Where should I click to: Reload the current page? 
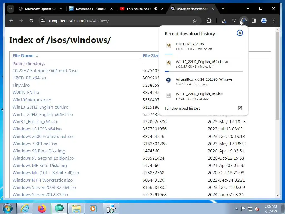pyautogui.click(x=31, y=21)
